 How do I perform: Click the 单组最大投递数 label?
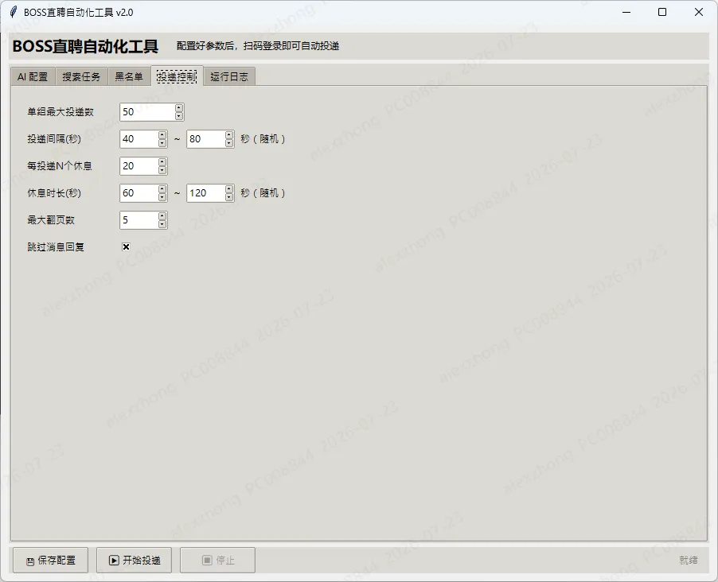[60, 111]
